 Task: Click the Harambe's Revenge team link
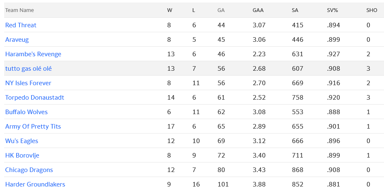click(33, 54)
